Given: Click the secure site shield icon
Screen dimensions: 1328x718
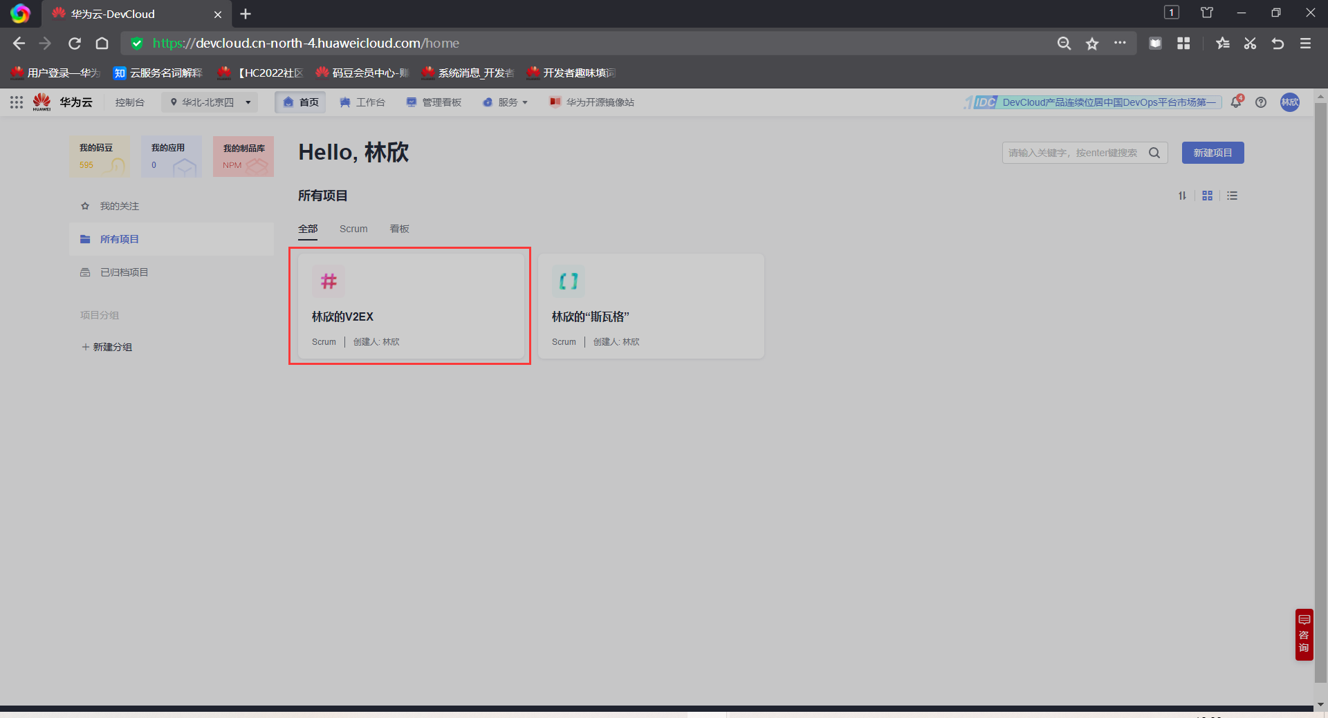Looking at the screenshot, I should tap(137, 44).
